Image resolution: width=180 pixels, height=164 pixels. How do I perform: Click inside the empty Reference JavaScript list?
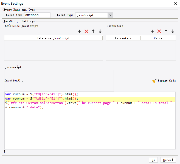click(54, 51)
